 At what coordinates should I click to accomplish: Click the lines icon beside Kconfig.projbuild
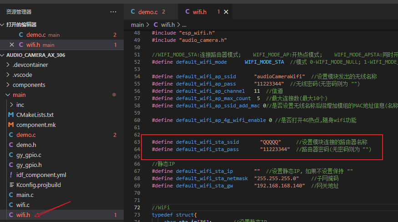tap(11, 185)
